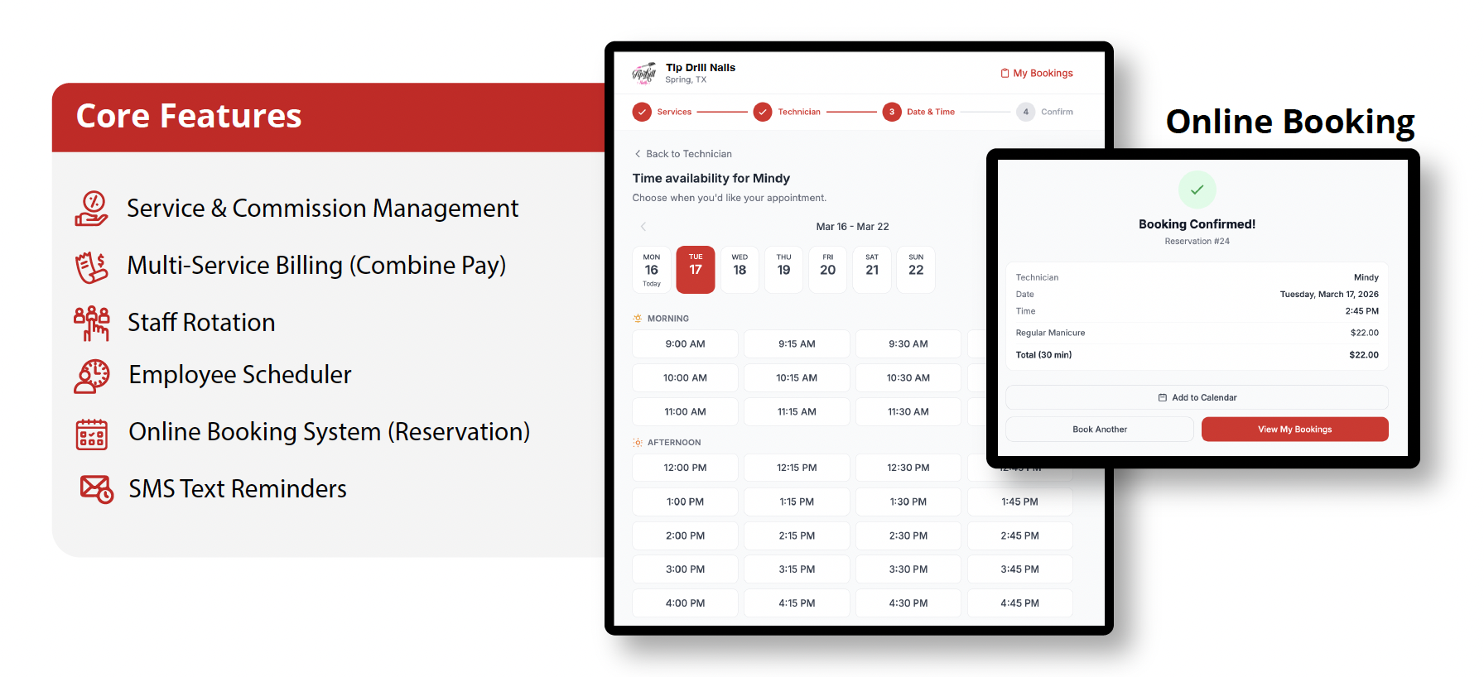Choose the 4:00 PM time slot
1484x677 pixels.
[685, 603]
